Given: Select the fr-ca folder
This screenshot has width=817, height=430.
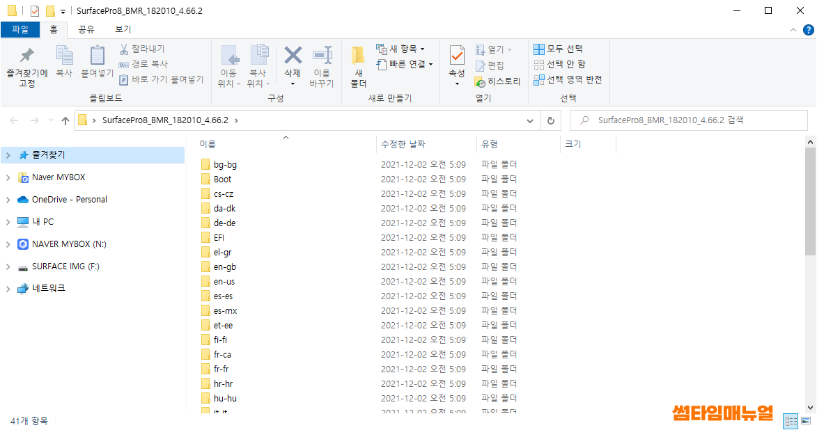Looking at the screenshot, I should point(222,355).
